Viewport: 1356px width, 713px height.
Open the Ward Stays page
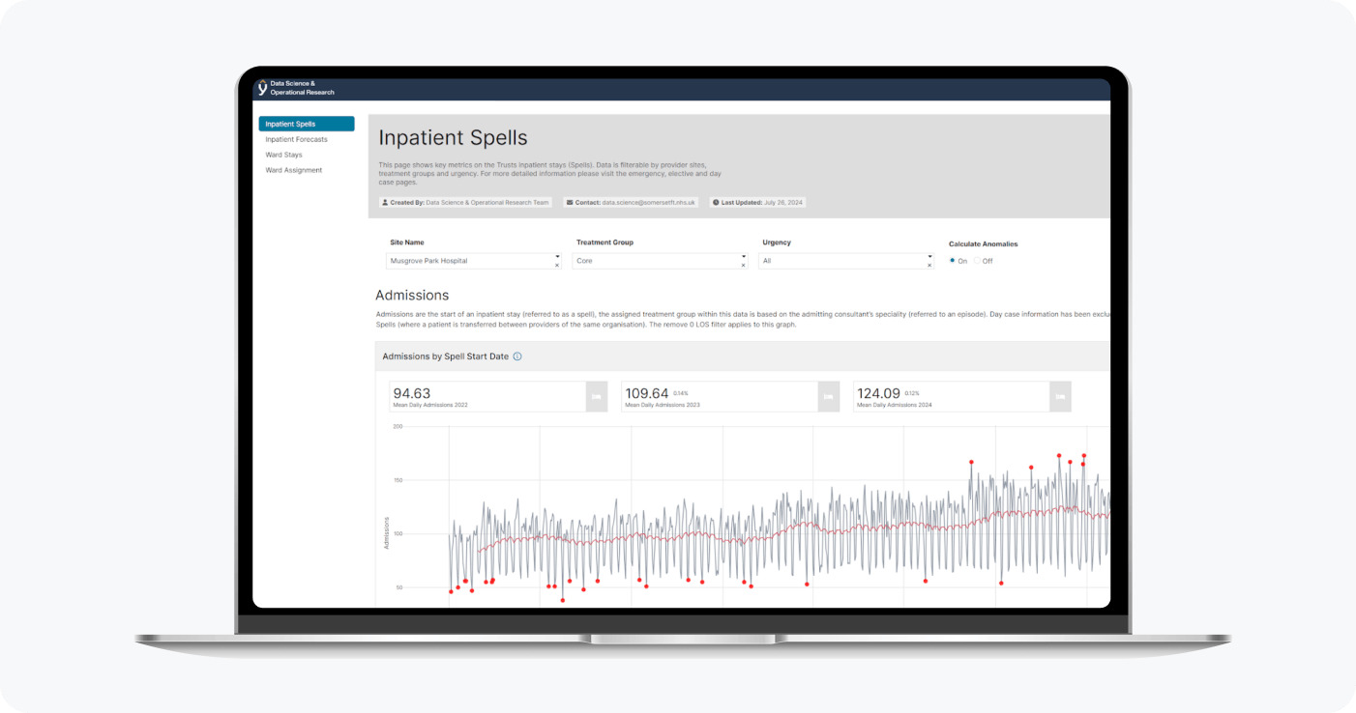point(284,155)
